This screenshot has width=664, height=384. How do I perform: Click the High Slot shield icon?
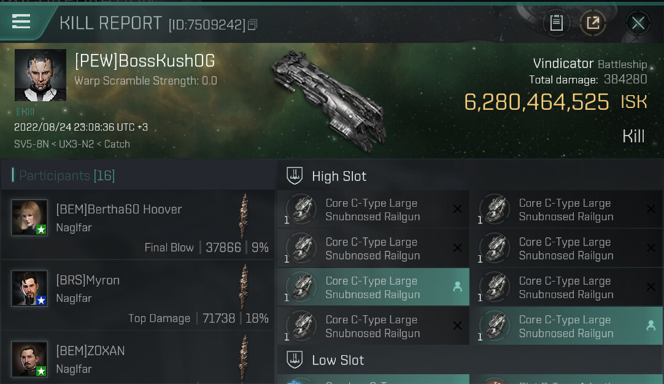[295, 175]
